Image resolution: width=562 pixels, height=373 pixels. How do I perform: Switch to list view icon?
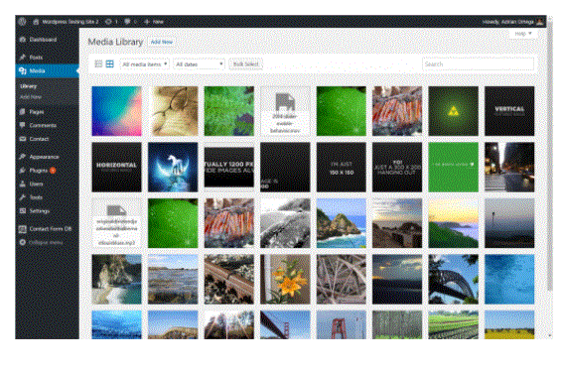click(98, 64)
